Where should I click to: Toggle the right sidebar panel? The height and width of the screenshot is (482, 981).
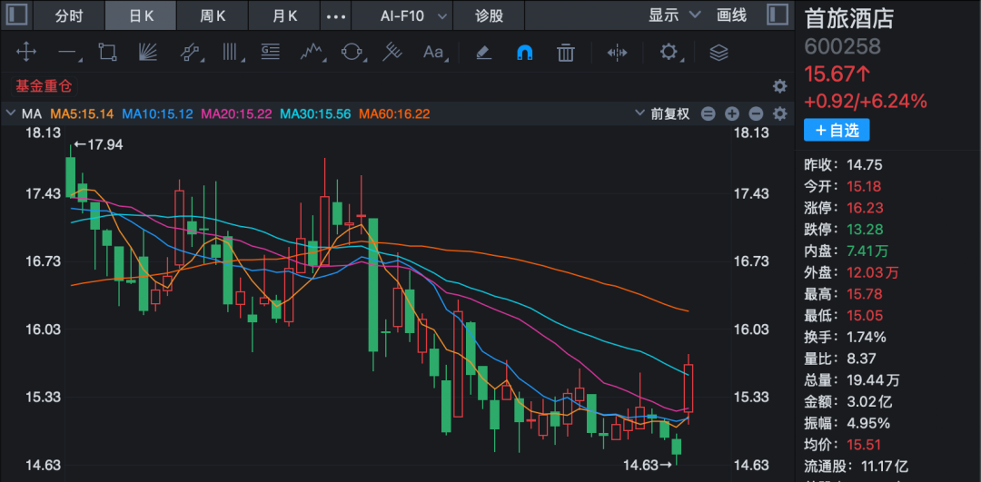click(x=778, y=15)
